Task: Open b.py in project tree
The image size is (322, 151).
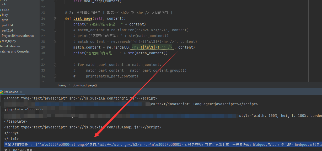Action: [5, 15]
